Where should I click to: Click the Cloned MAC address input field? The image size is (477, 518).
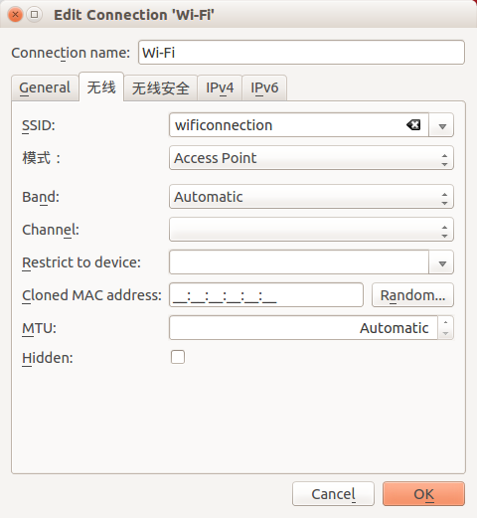coord(266,295)
